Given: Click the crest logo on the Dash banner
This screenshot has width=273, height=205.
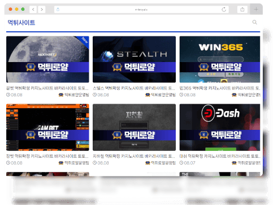Looking at the screenshot, I should tap(204, 135).
